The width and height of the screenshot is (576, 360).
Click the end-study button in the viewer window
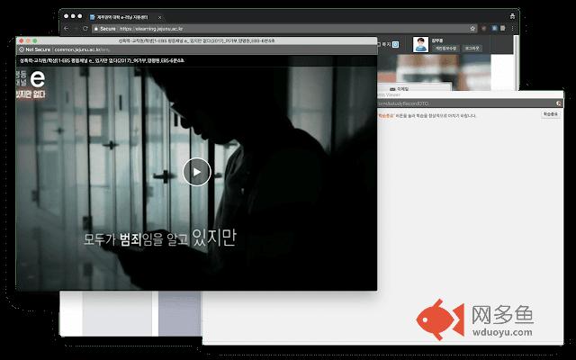[x=550, y=114]
